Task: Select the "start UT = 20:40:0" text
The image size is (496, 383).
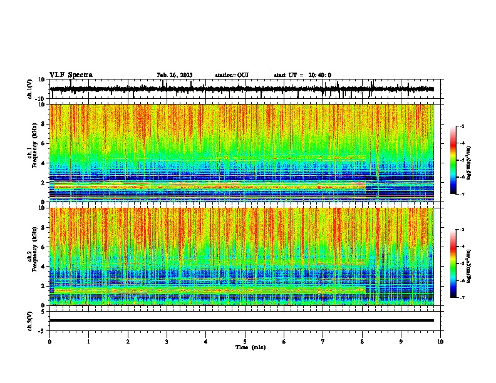Action: tap(302, 75)
